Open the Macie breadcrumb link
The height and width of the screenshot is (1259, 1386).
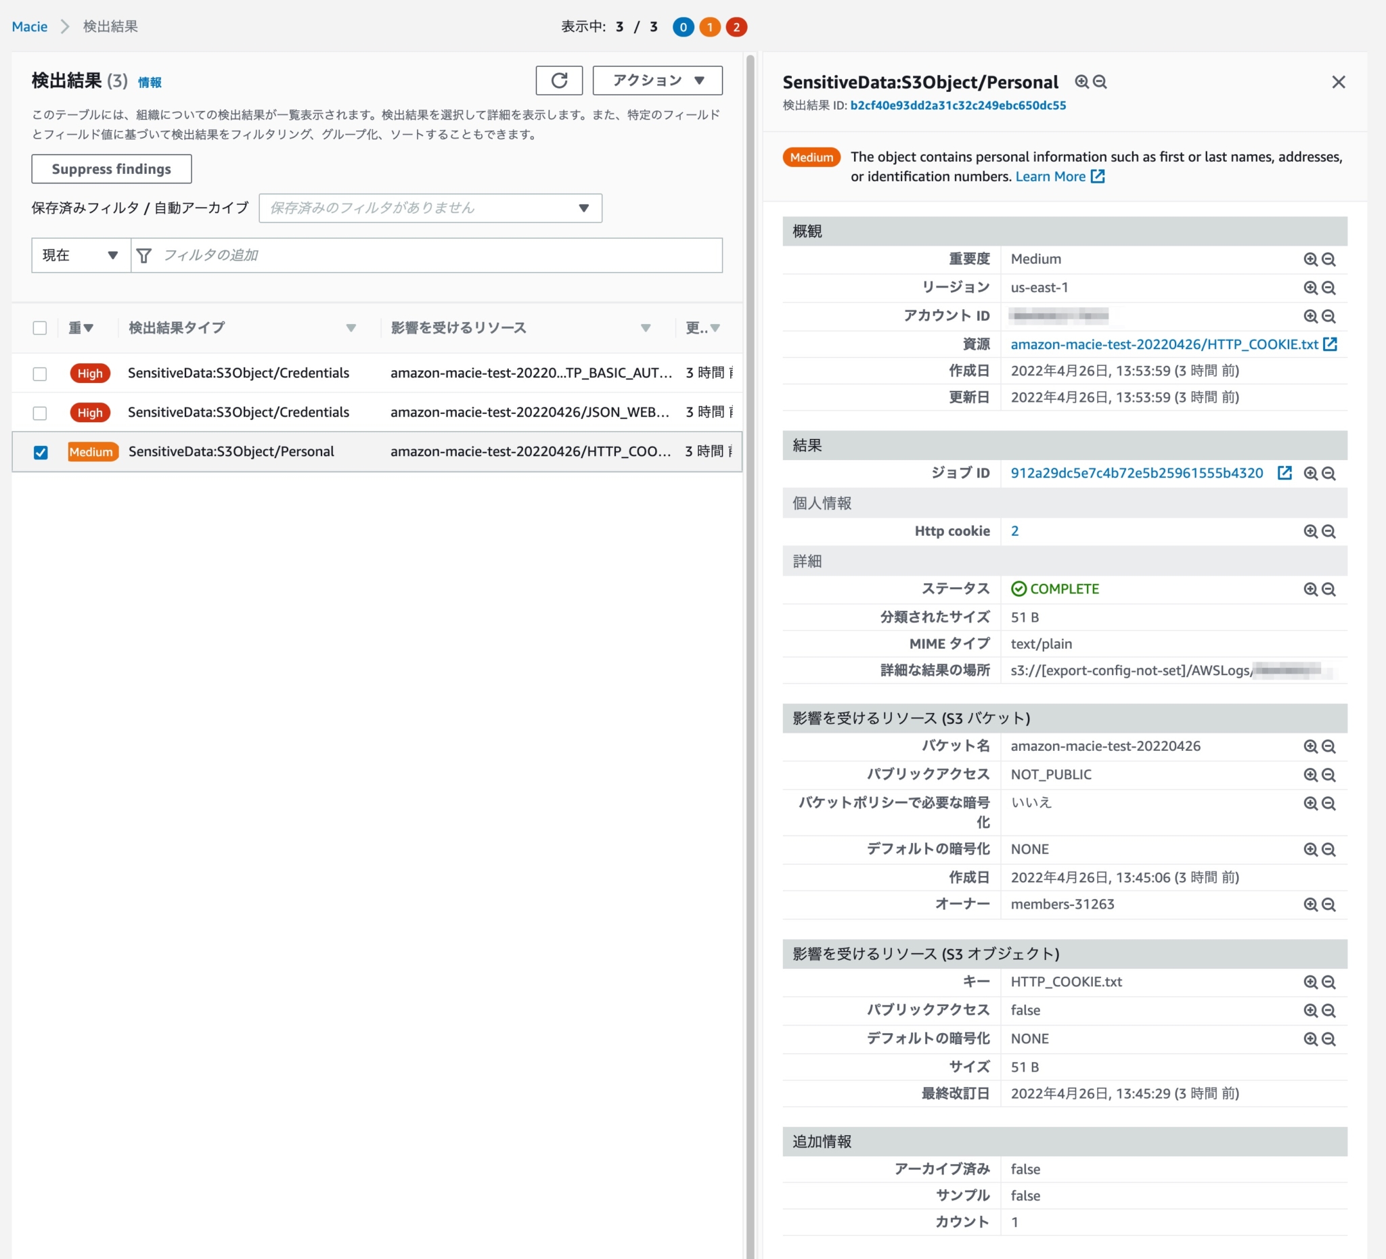coord(30,26)
